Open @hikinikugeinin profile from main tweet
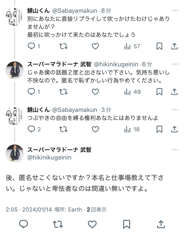185x240 pixels. pyautogui.click(x=49, y=157)
